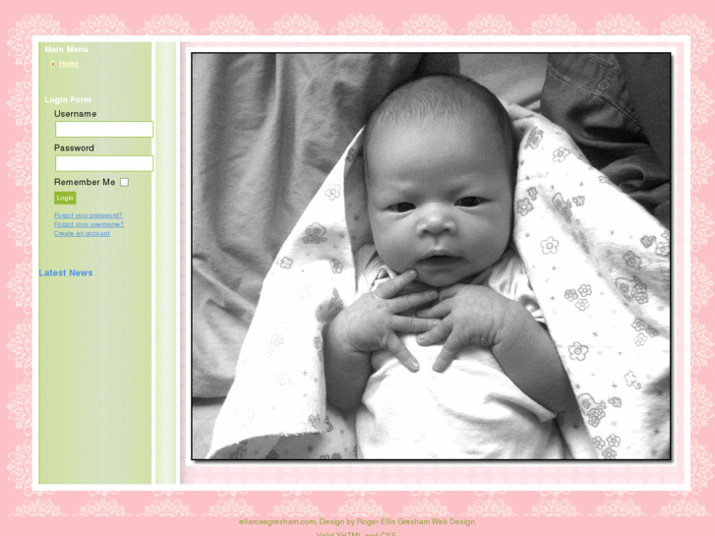Viewport: 715px width, 536px height.
Task: Open the Home menu link
Action: 69,63
